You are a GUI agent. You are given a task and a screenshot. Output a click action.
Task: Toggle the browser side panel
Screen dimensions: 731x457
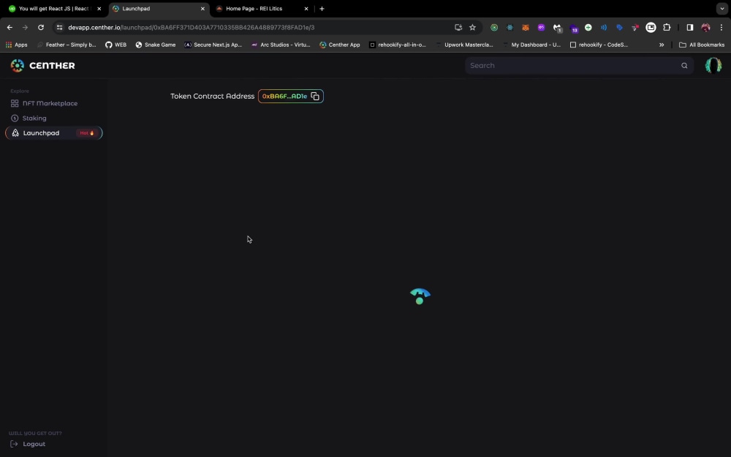(690, 28)
